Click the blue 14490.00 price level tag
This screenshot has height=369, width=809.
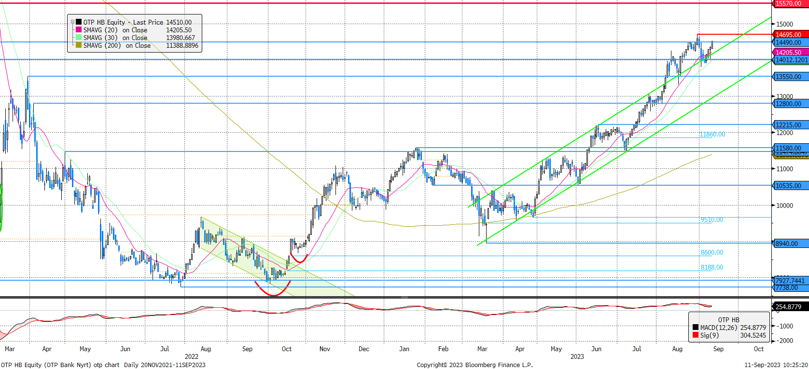coord(790,42)
